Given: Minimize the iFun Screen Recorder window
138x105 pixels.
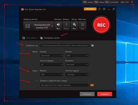Looking at the screenshot, I should pos(109,9).
